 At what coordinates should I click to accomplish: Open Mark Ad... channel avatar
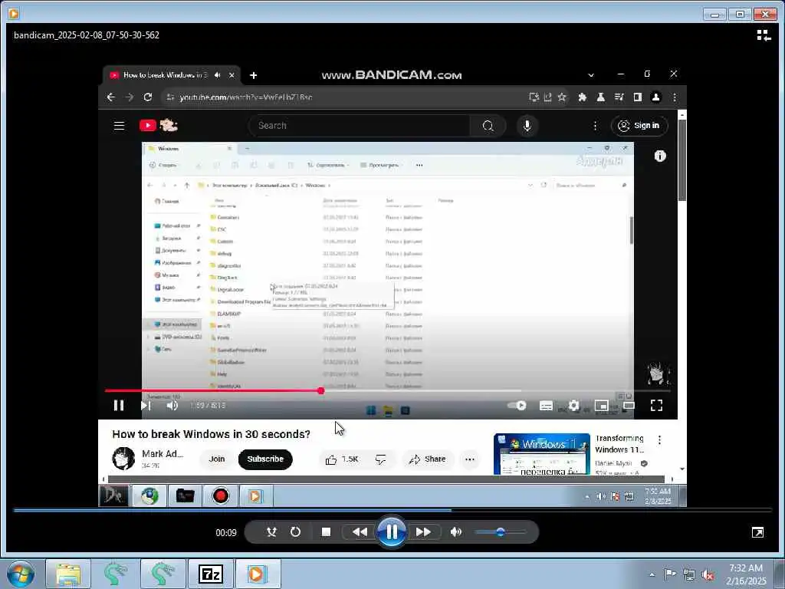tap(123, 459)
